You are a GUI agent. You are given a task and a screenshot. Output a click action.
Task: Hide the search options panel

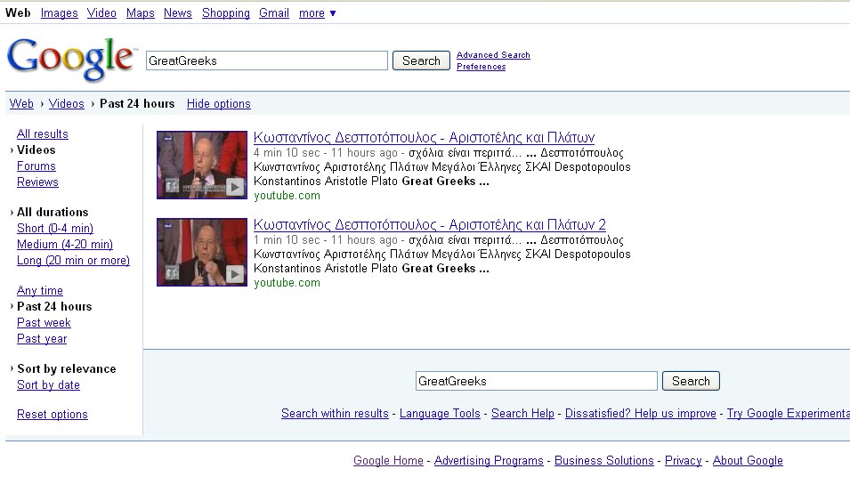(x=218, y=104)
